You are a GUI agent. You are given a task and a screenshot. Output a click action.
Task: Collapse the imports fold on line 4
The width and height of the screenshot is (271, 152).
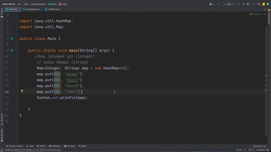click(x=18, y=21)
